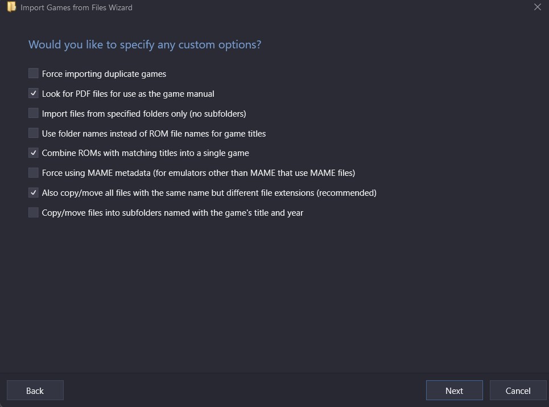This screenshot has width=549, height=407.
Task: Close the wizard with the X
Action: 538,7
